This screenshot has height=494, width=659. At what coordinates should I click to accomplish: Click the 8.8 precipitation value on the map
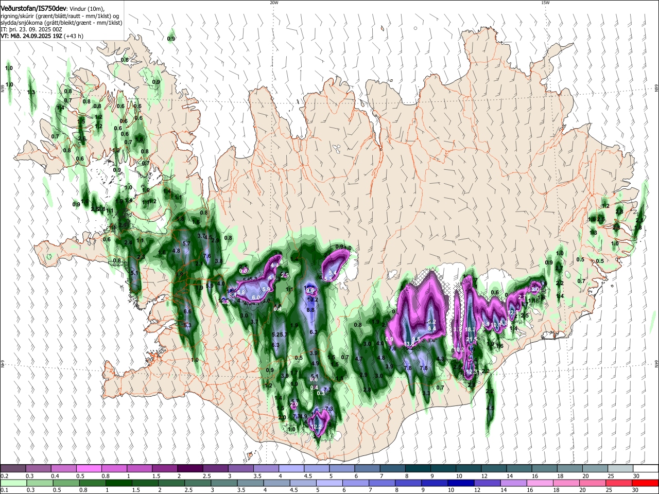coord(310,310)
